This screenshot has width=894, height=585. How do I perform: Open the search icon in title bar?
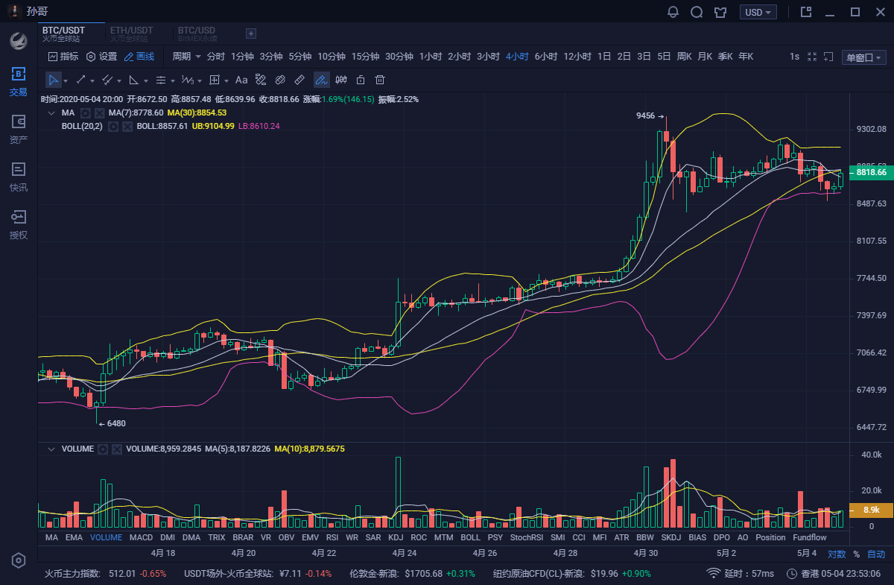[x=697, y=12]
